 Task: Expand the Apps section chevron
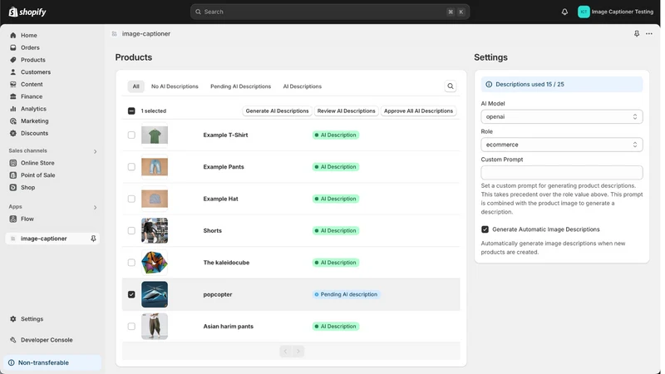(x=95, y=207)
